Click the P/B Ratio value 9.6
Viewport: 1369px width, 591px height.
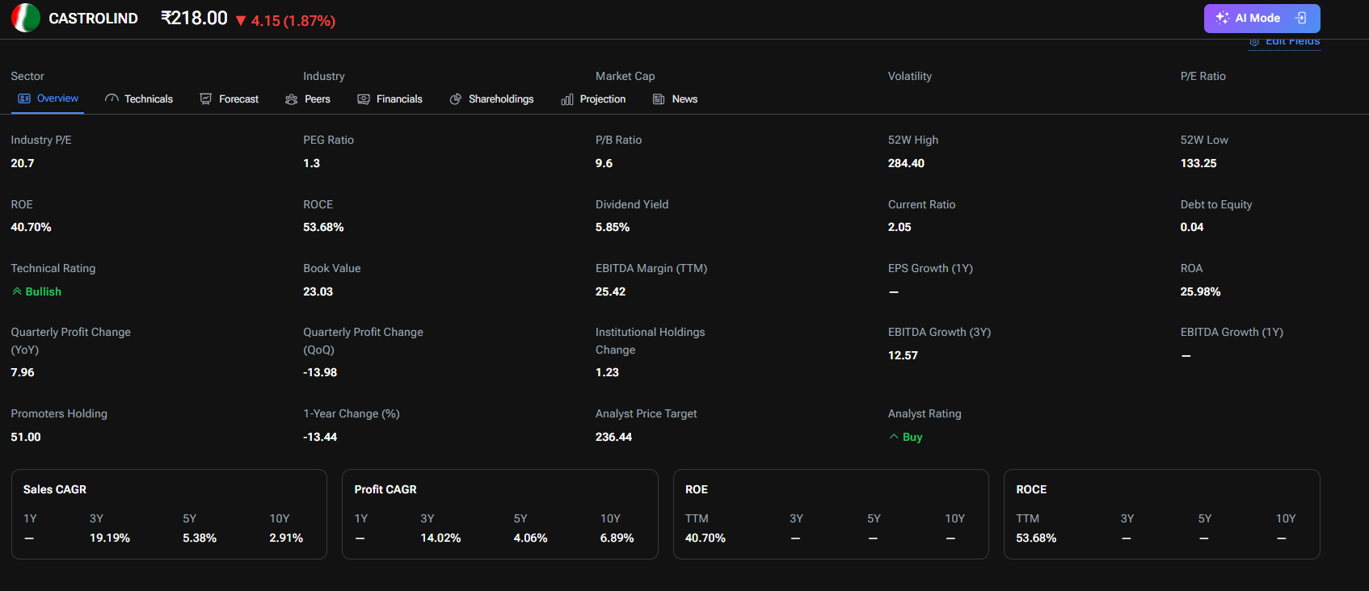click(x=604, y=163)
